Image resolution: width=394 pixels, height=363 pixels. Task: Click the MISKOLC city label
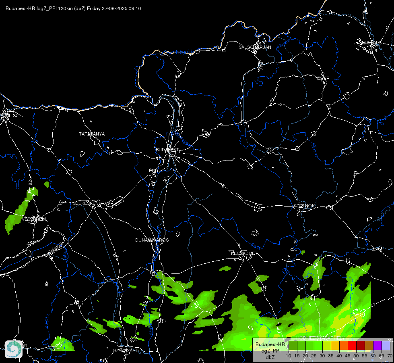point(371,43)
